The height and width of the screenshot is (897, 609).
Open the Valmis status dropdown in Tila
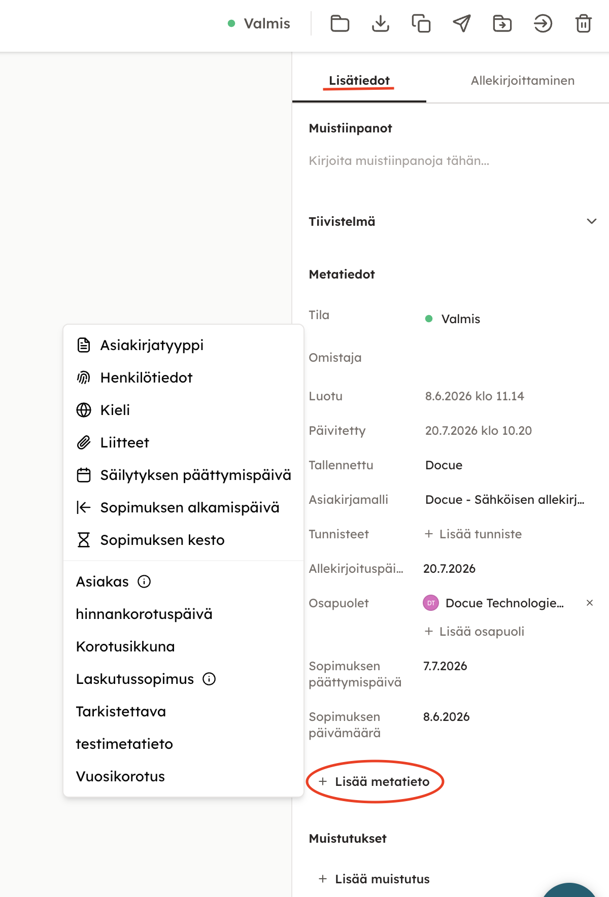point(453,319)
